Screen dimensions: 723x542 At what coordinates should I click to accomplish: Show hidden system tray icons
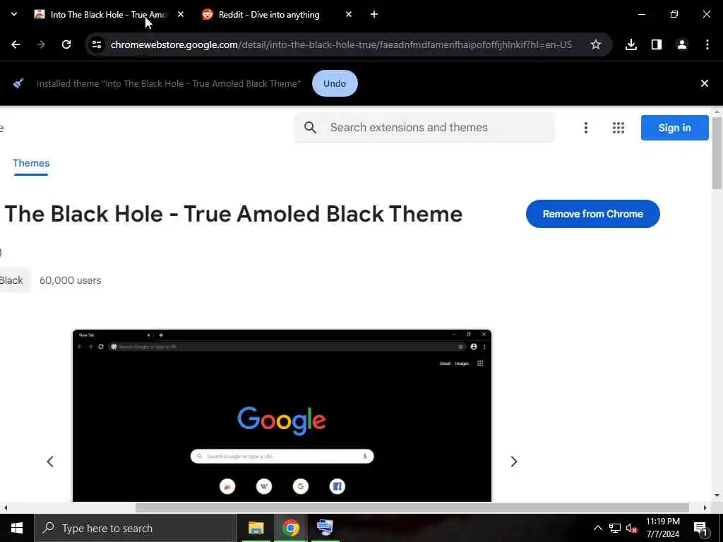(x=597, y=528)
